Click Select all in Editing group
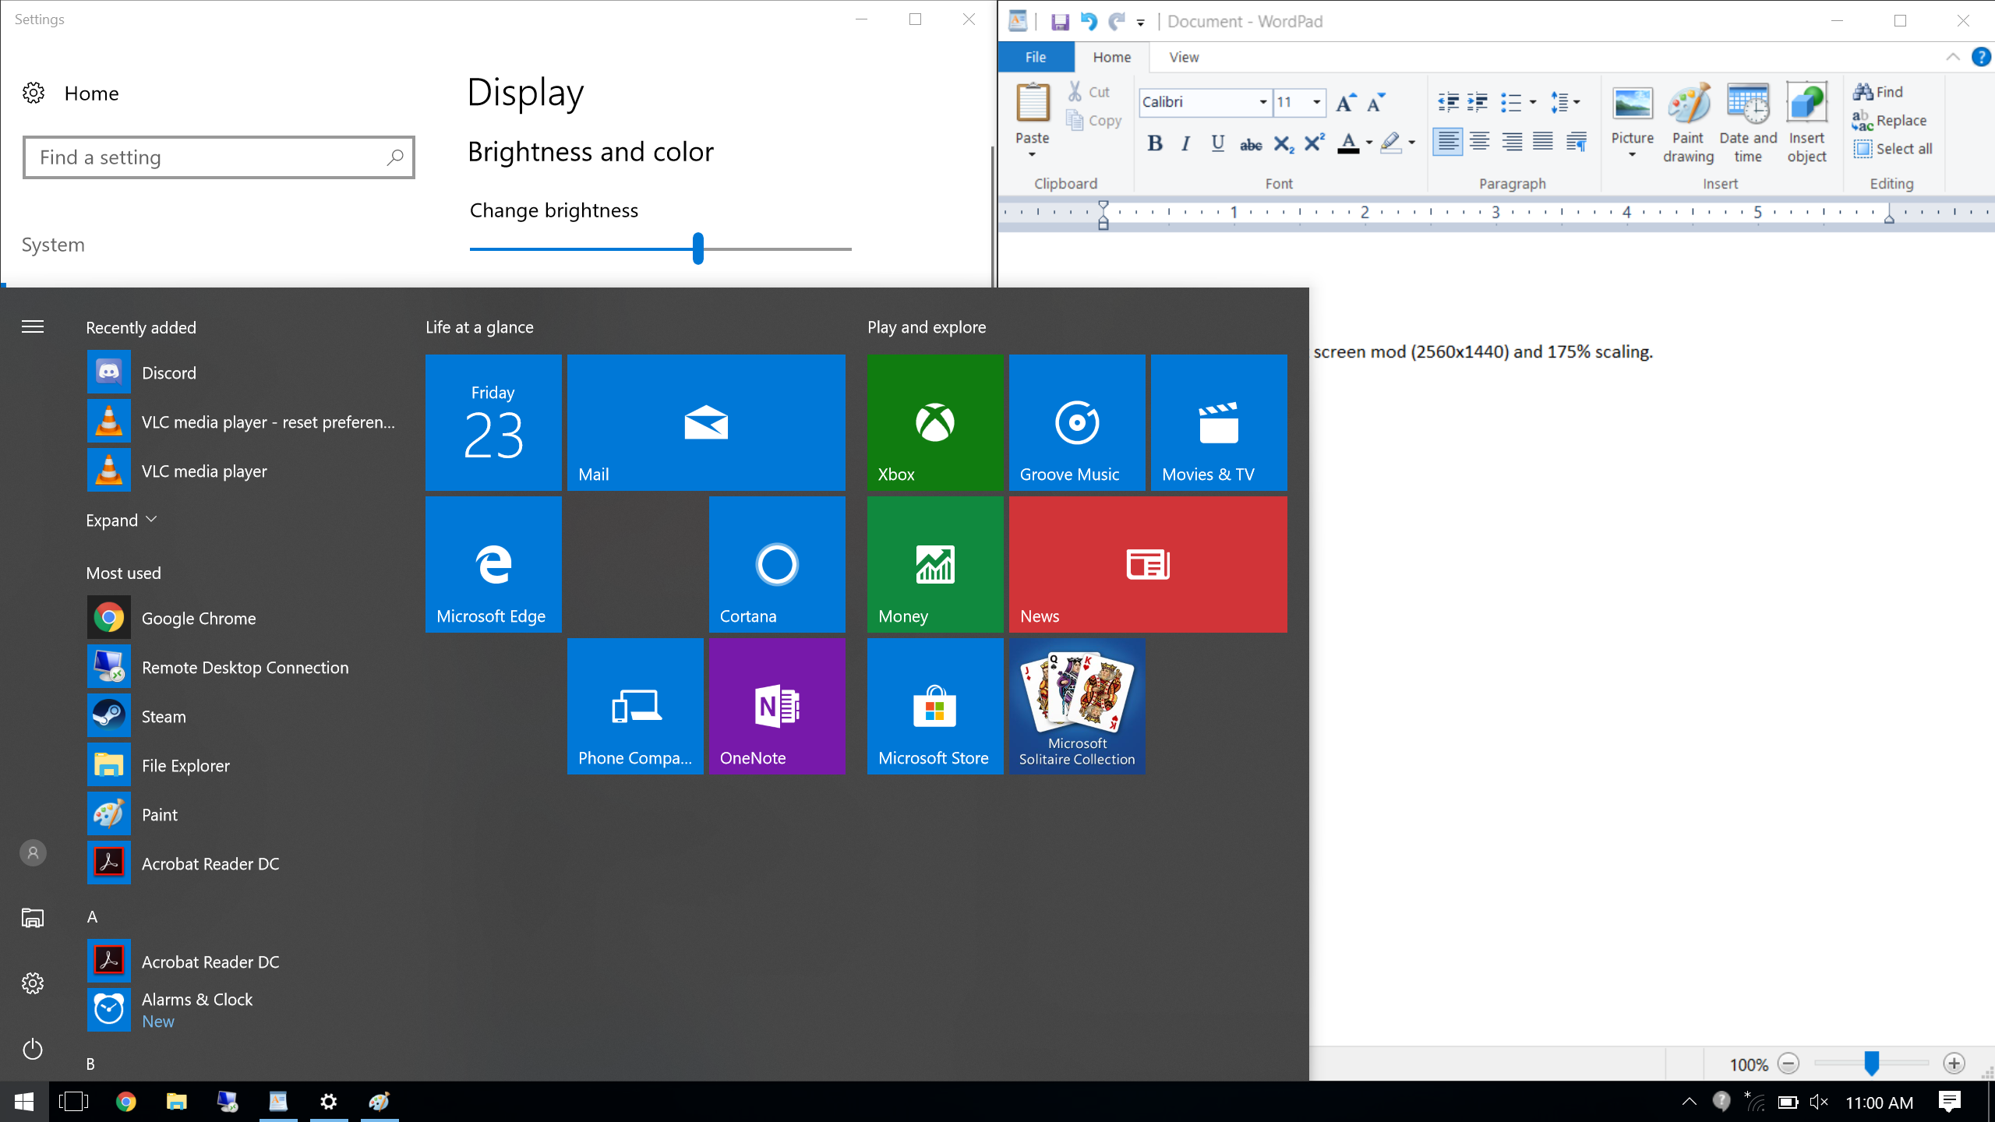1995x1122 pixels. pos(1894,149)
